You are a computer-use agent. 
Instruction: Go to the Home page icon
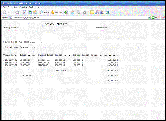click(x=35, y=13)
